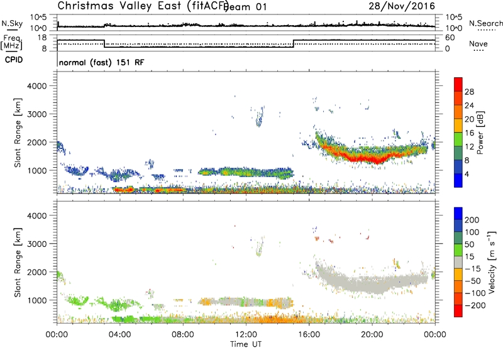Click the yellow-orange swatch on Power bar

click(458, 125)
